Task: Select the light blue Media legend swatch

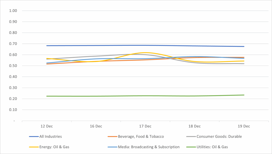Action: coord(112,147)
